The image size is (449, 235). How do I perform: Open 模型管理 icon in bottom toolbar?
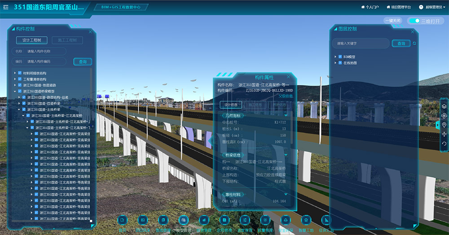[x=183, y=220]
